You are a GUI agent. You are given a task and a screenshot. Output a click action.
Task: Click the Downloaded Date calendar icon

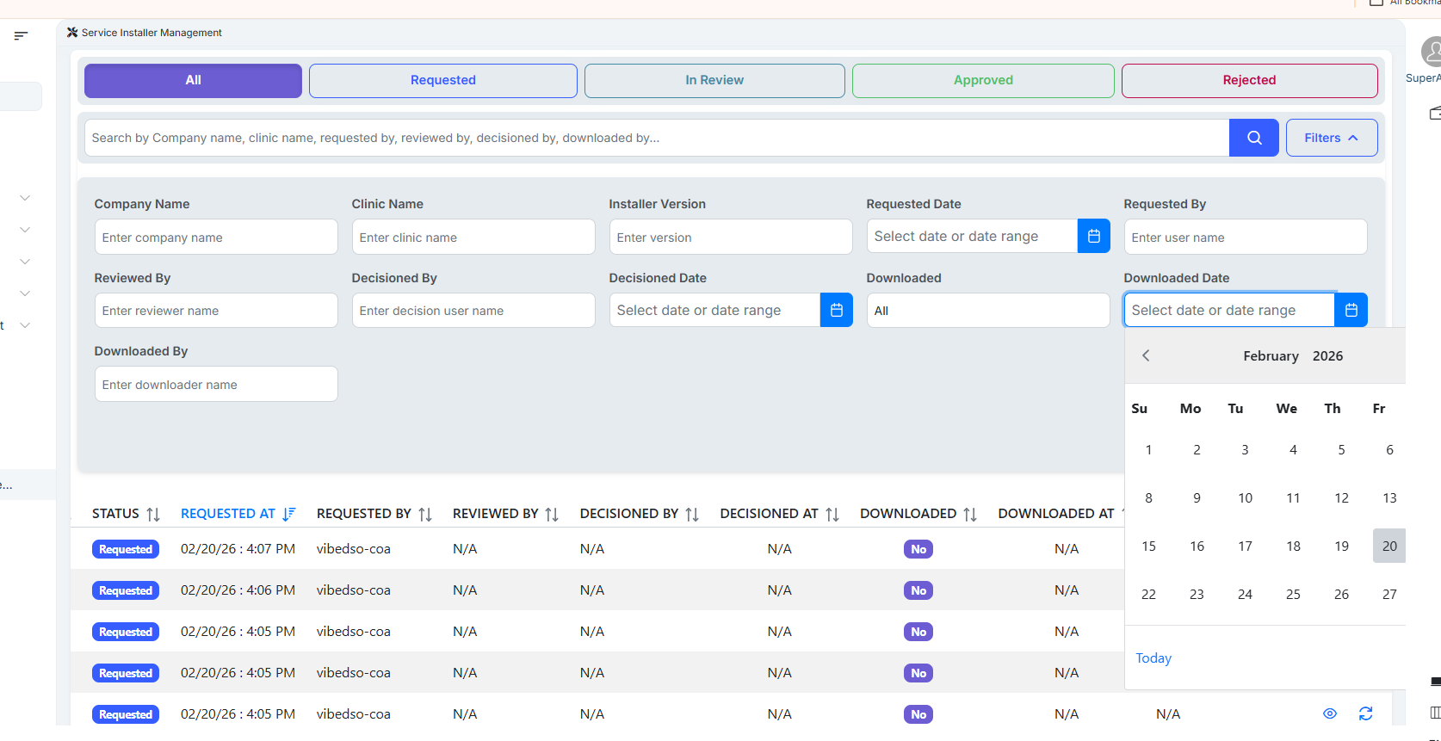[1351, 311]
